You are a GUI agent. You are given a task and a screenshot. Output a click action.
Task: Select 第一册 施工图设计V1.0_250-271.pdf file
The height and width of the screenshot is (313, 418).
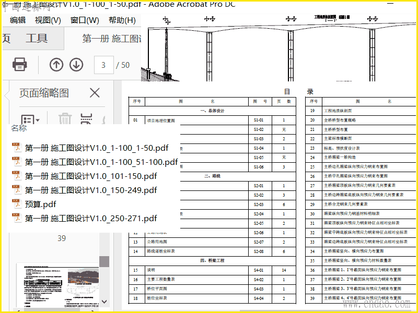pyautogui.click(x=91, y=218)
